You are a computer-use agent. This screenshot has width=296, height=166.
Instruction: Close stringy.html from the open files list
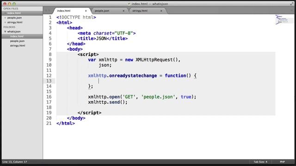pos(5,23)
